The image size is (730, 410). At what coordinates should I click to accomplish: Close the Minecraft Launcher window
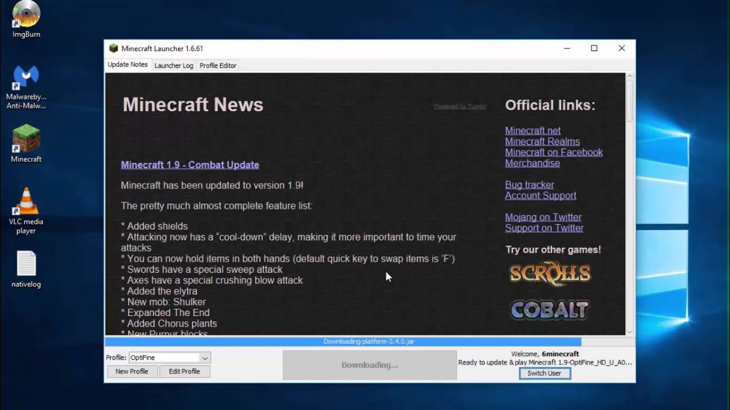click(622, 48)
